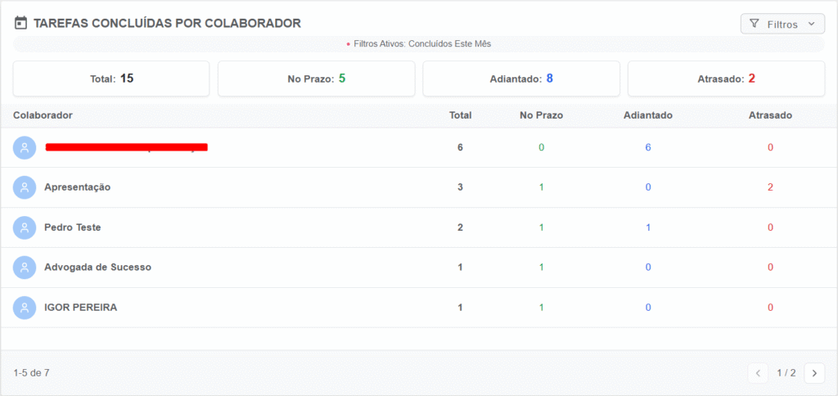Click the avatar icon of Apresentação
The height and width of the screenshot is (396, 838).
(x=24, y=187)
